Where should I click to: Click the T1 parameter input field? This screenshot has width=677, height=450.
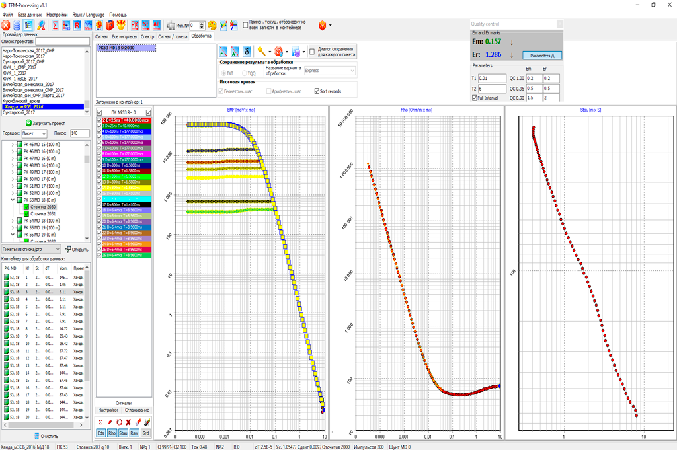[x=493, y=78]
